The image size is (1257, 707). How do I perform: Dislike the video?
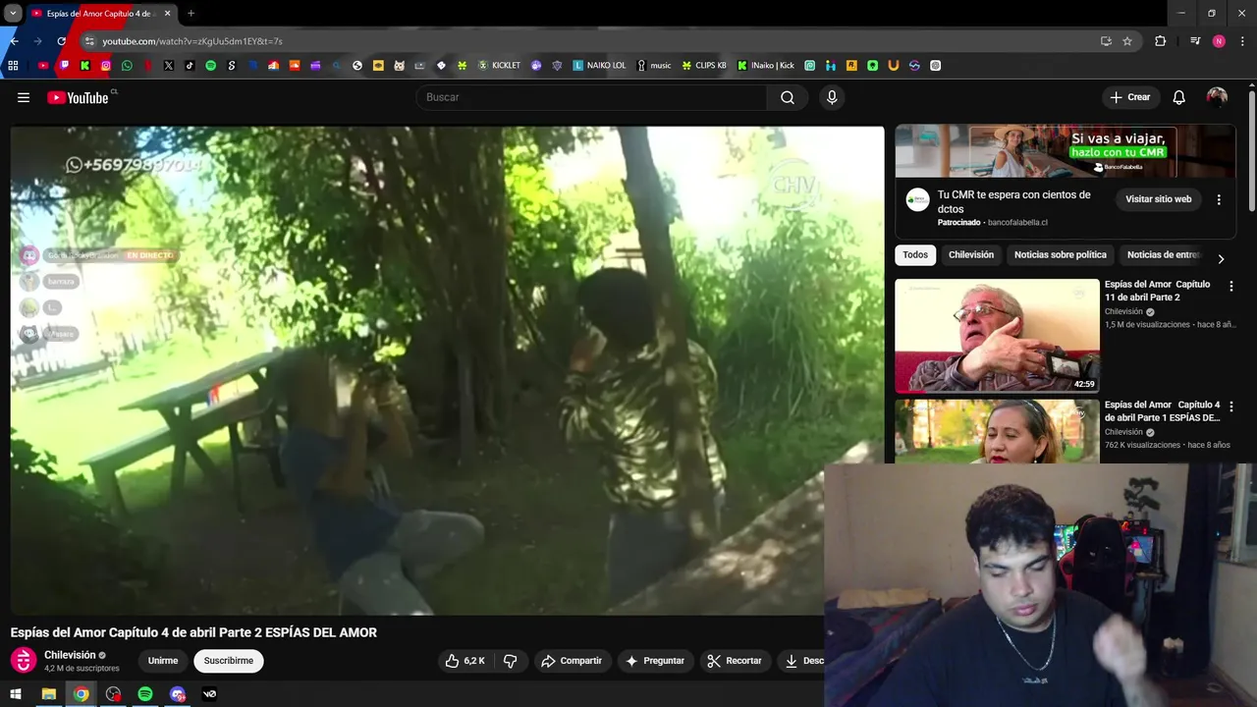(x=510, y=661)
